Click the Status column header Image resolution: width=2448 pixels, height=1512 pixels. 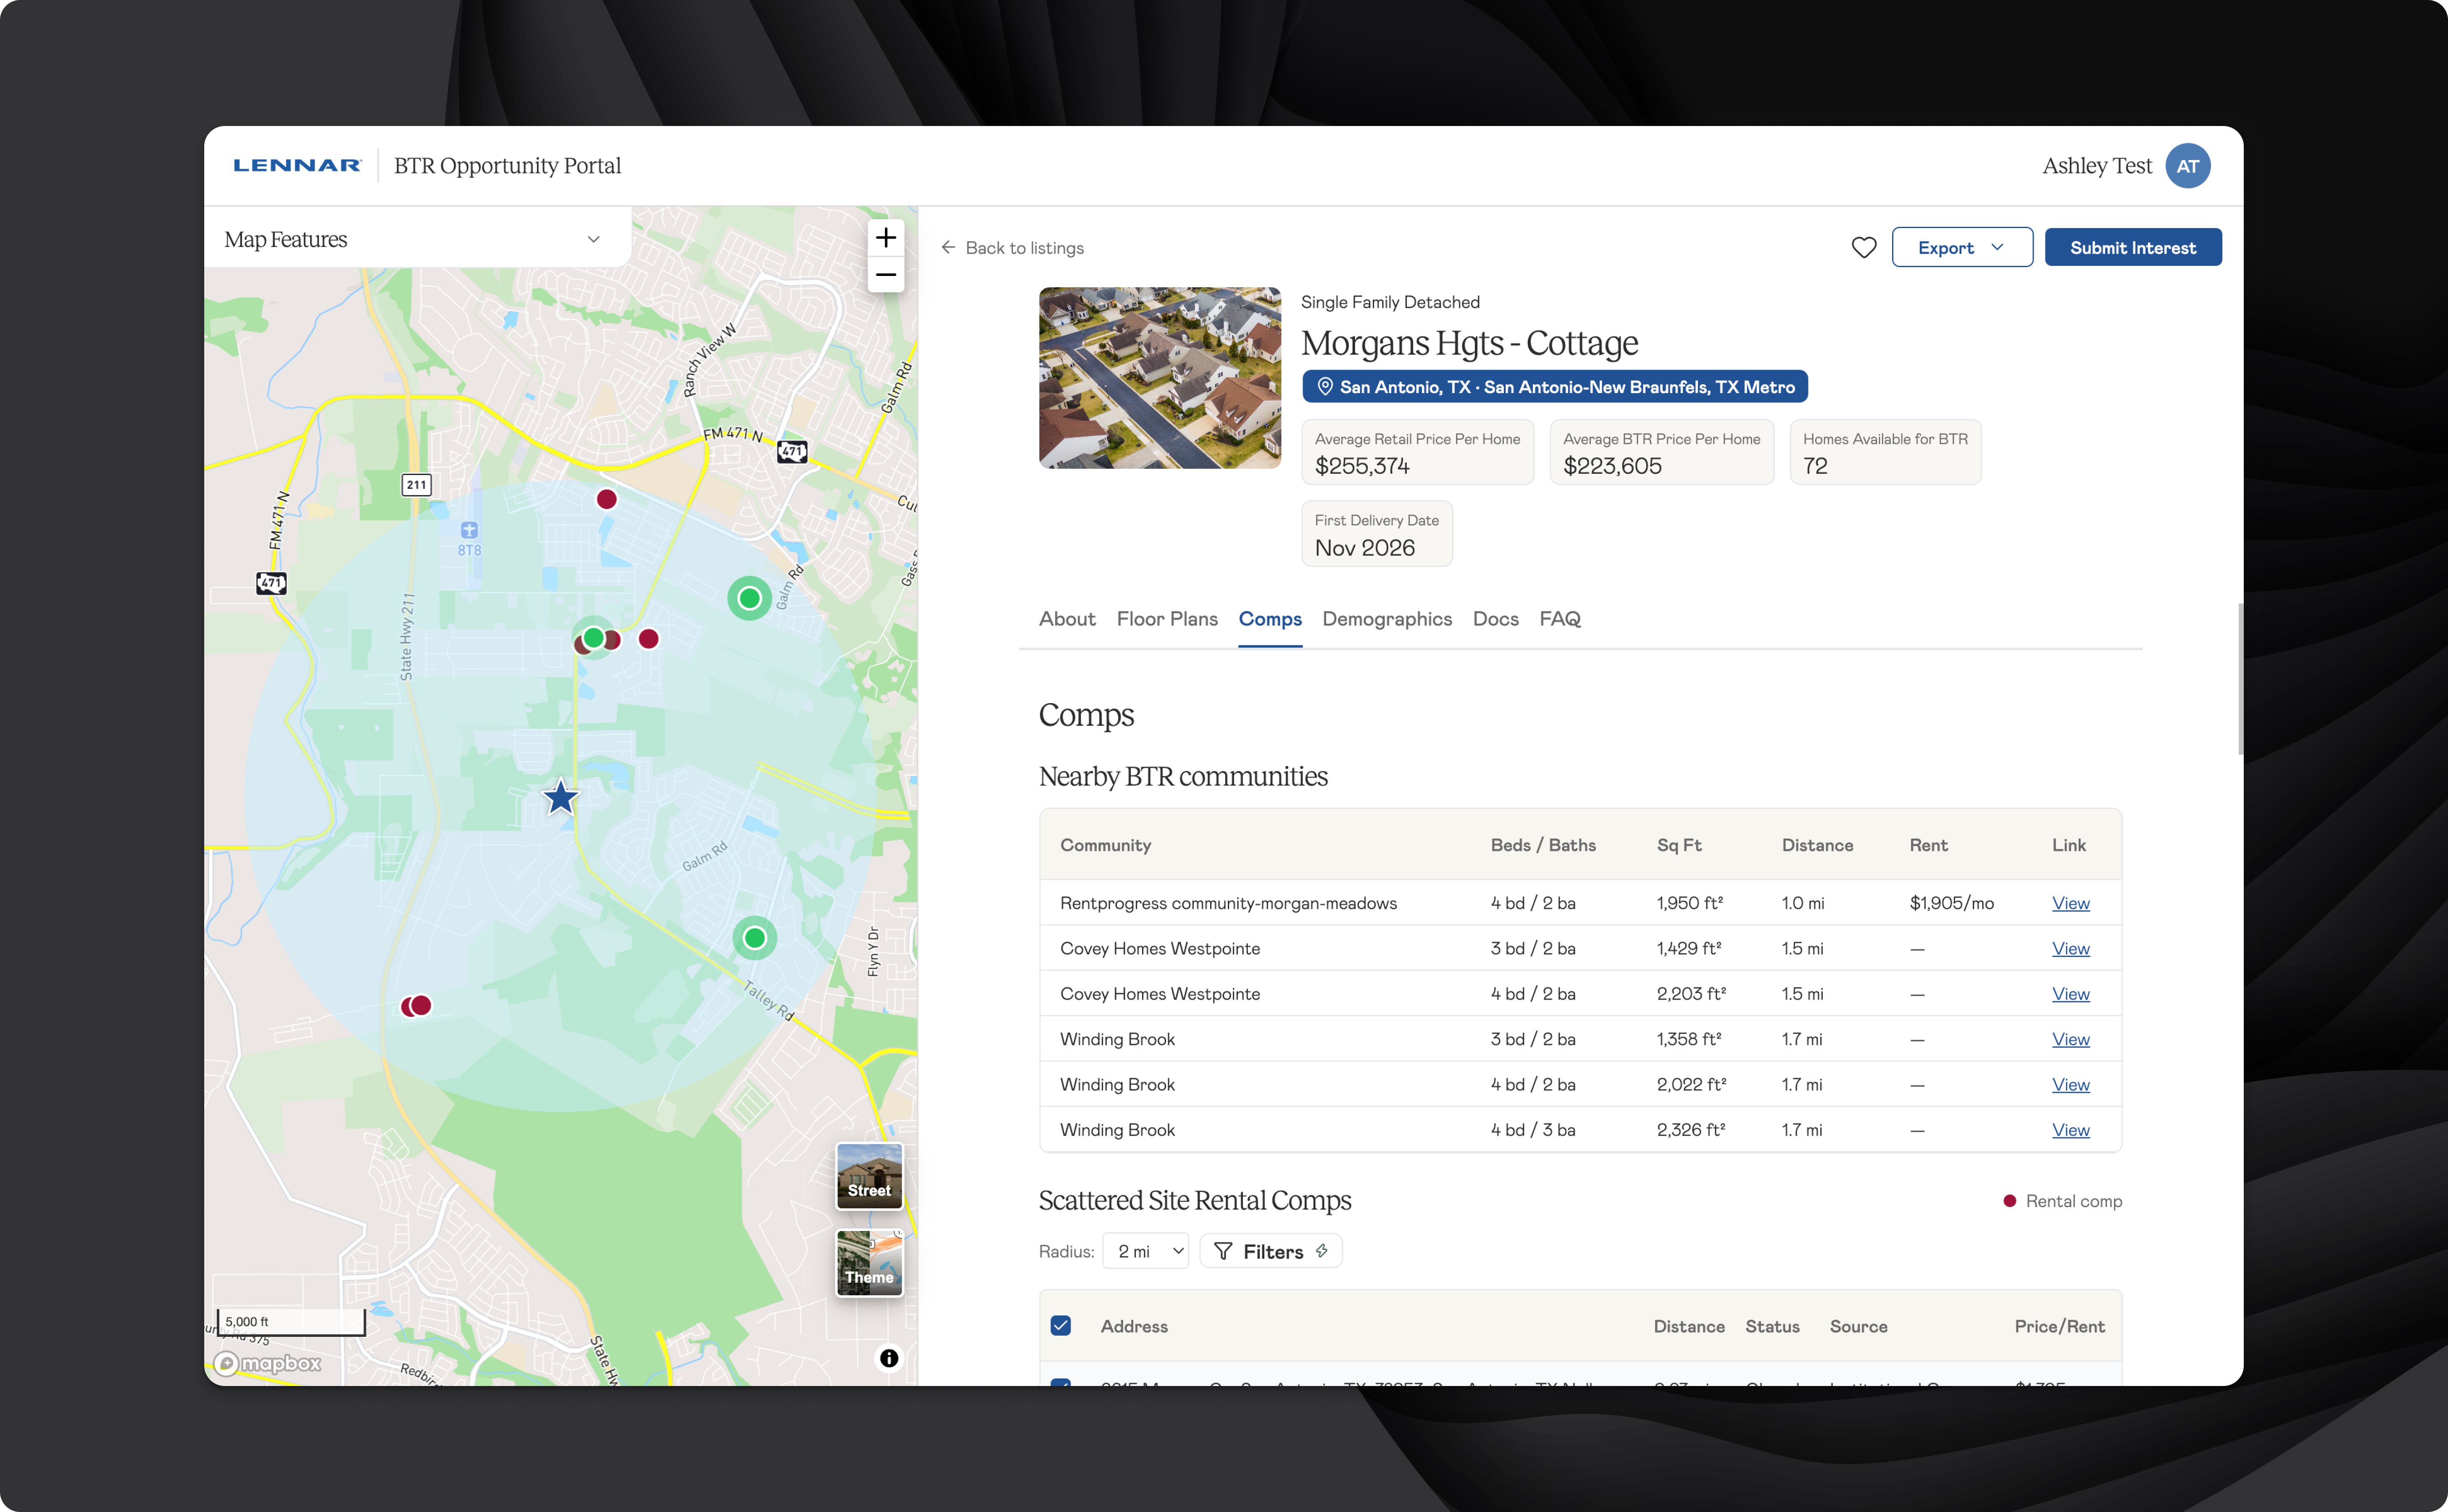[x=1772, y=1326]
